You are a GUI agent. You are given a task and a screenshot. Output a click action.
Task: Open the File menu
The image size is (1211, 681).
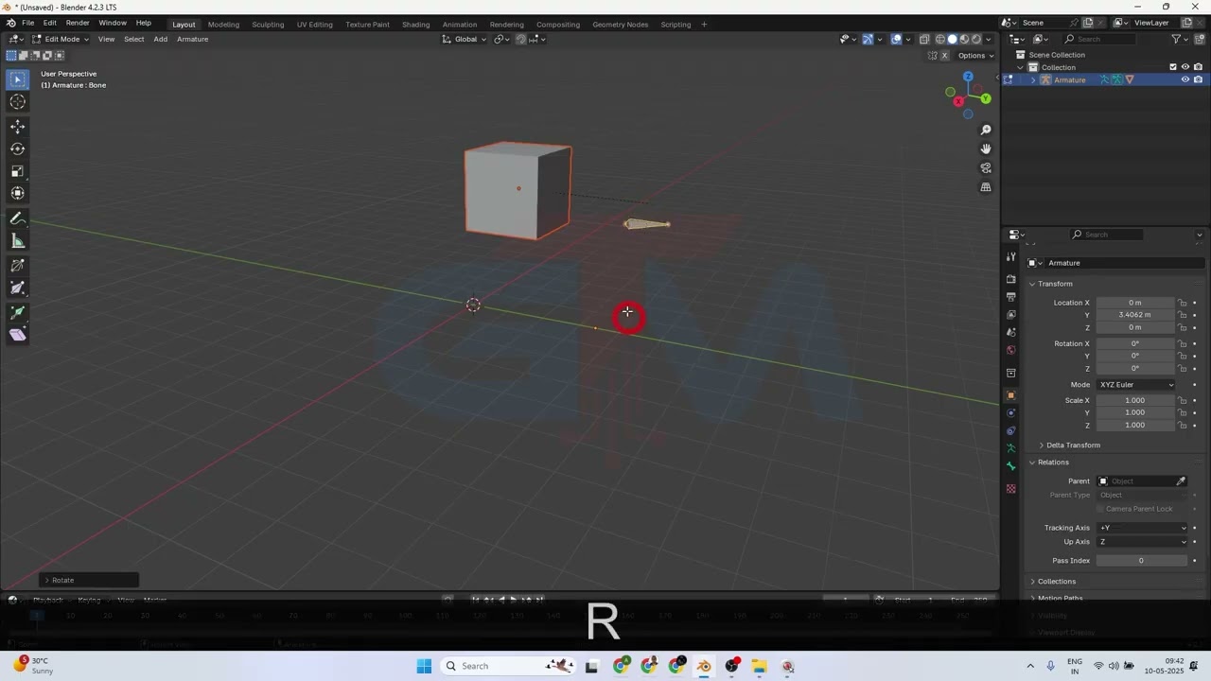27,23
